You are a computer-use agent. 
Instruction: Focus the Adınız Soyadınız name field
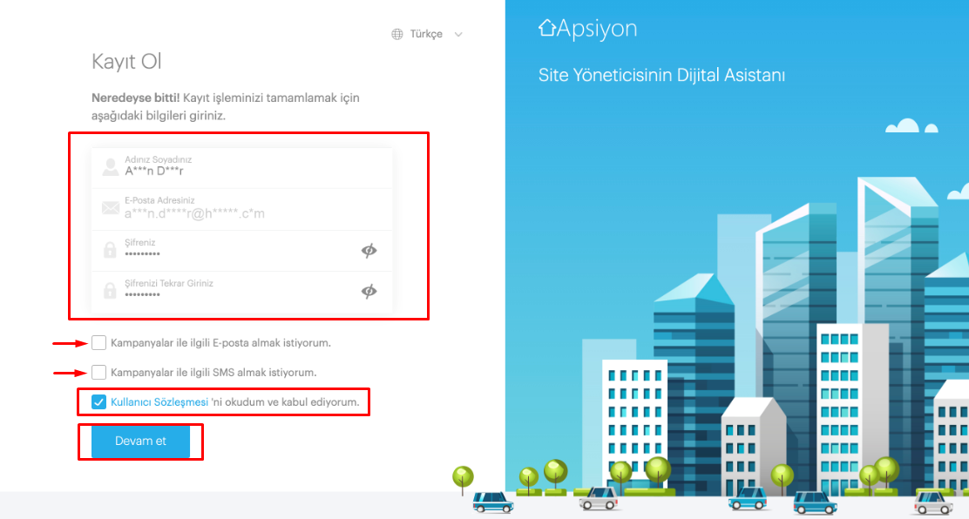(x=241, y=167)
